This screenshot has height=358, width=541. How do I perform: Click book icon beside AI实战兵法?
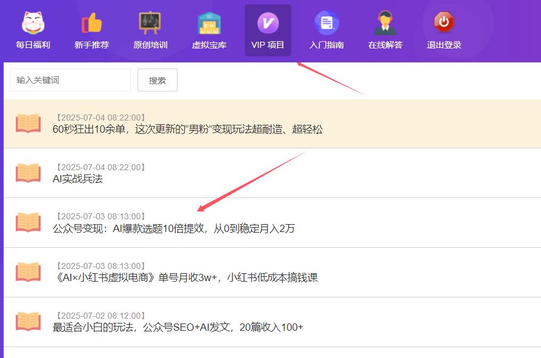pyautogui.click(x=28, y=173)
